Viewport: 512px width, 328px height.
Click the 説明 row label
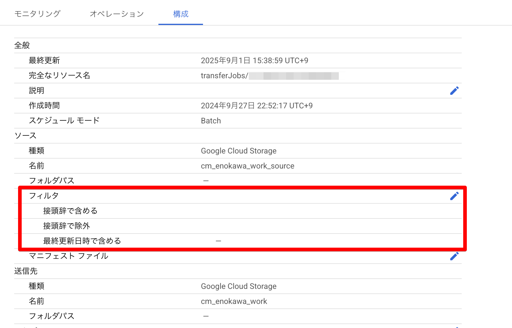click(x=36, y=91)
